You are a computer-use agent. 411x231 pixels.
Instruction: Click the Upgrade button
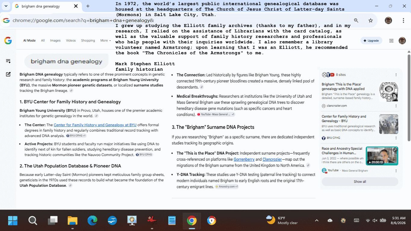pyautogui.click(x=371, y=41)
